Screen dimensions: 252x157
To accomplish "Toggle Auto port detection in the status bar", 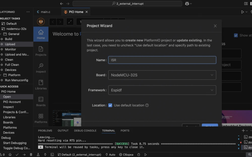I will [110, 154].
